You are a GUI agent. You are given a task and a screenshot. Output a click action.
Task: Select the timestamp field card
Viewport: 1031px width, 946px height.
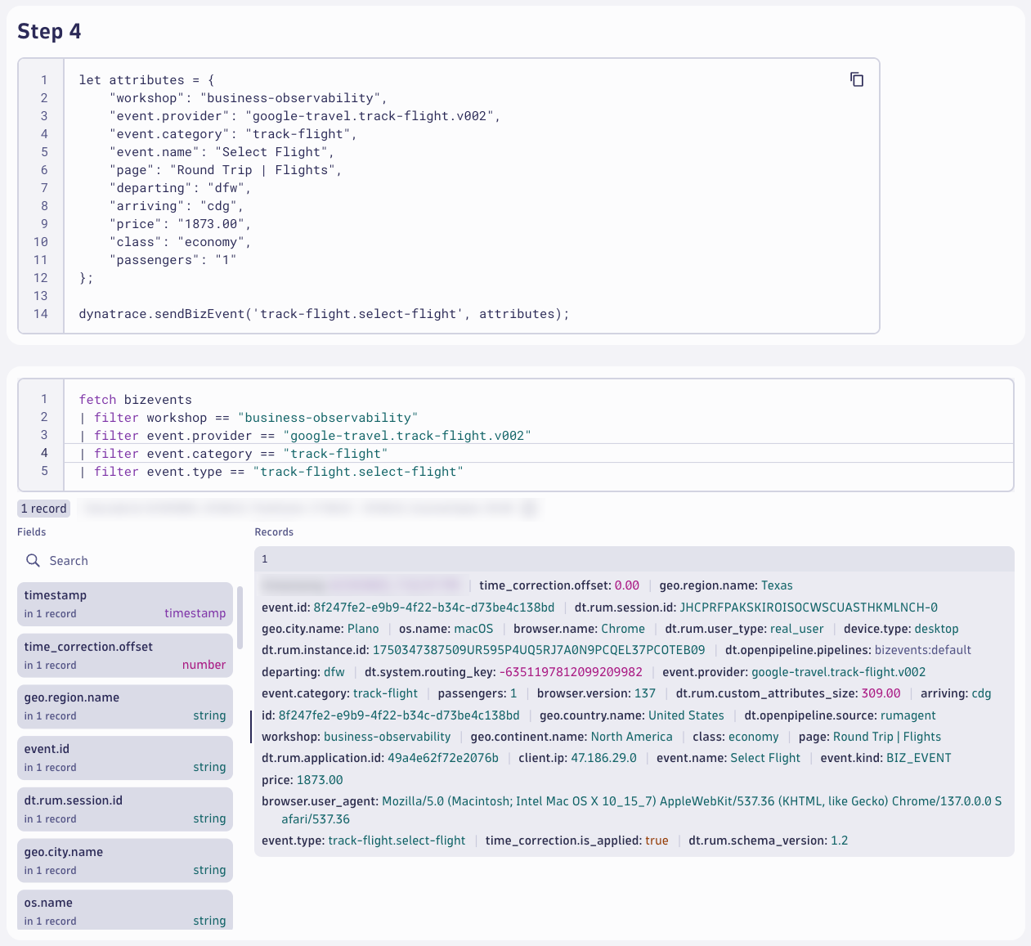coord(125,604)
